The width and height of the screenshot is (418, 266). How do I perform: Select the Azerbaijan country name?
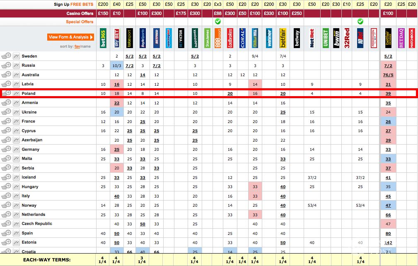click(32, 140)
